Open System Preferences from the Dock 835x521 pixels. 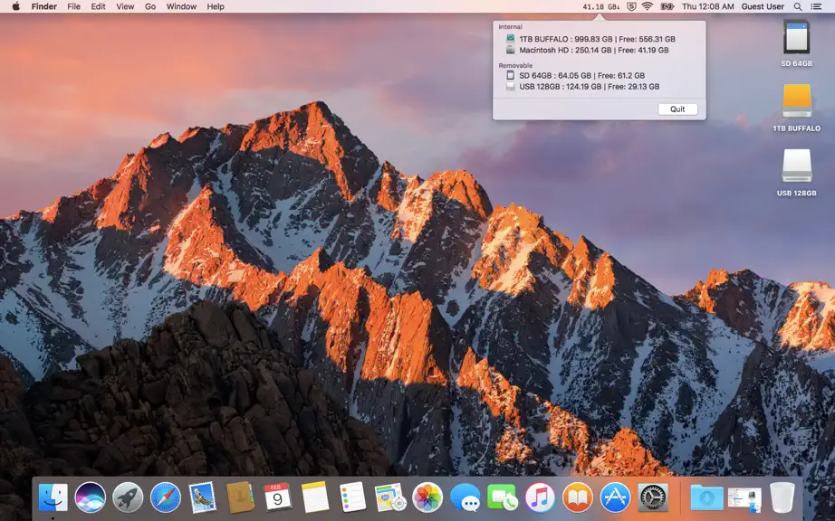[x=652, y=497]
